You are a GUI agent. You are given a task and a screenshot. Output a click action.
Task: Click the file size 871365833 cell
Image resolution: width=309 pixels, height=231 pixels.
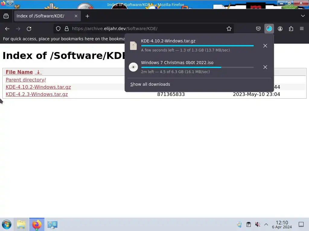pyautogui.click(x=171, y=94)
